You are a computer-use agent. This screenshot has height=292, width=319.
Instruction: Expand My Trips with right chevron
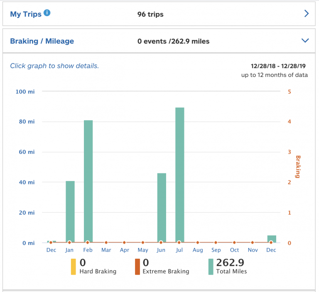click(307, 14)
